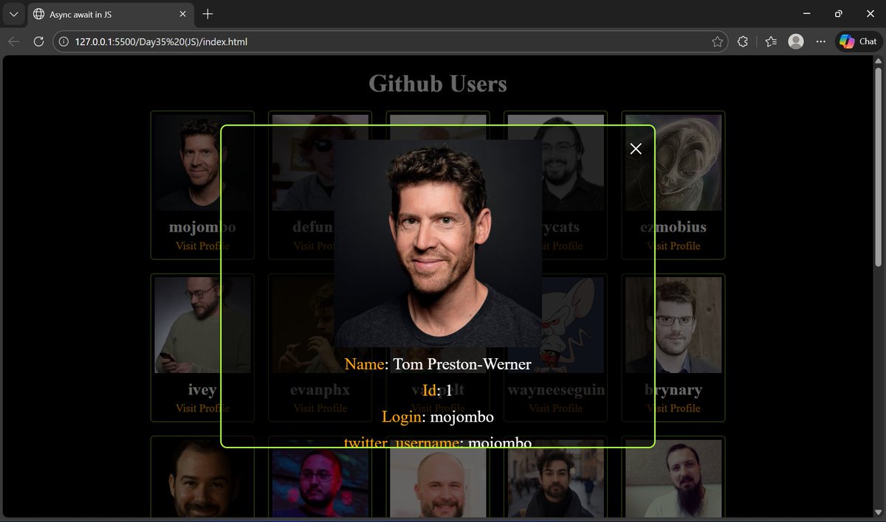Visit Profile link under ivey
This screenshot has width=886, height=522.
[x=202, y=408]
